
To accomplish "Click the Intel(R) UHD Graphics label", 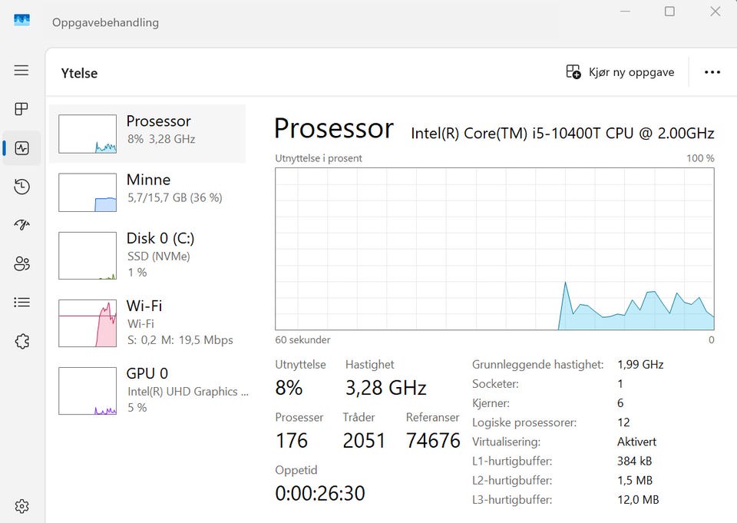I will click(x=188, y=392).
